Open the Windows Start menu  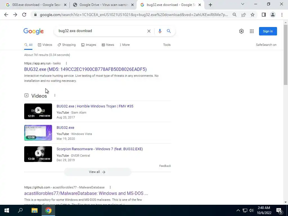pyautogui.click(x=7, y=210)
